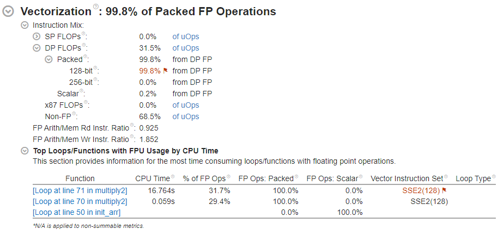This screenshot has width=504, height=235.
Task: Collapse the Packed subsection
Action: 48,59
